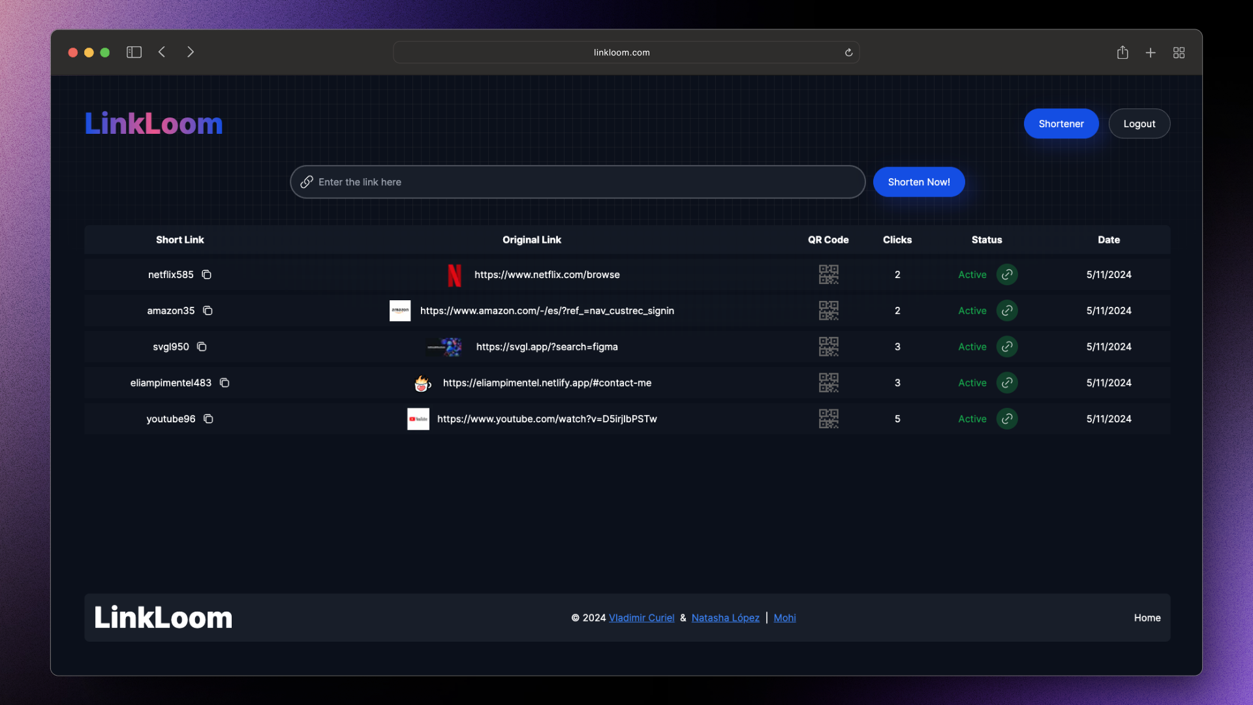Screen dimensions: 1253x705
Task: Click the green link status icon for netflix585
Action: click(1007, 275)
